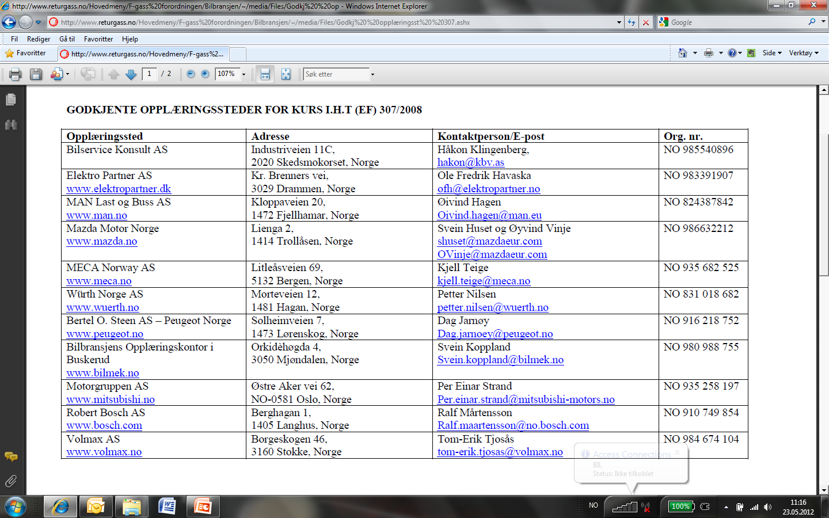The height and width of the screenshot is (518, 829).
Task: Click tom-erik.tjosas@volmax.no email link
Action: (x=500, y=452)
